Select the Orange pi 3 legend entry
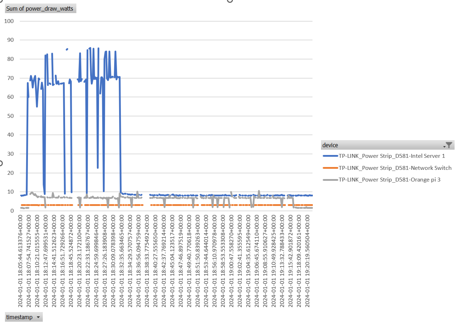This screenshot has width=456, height=322. (x=389, y=179)
